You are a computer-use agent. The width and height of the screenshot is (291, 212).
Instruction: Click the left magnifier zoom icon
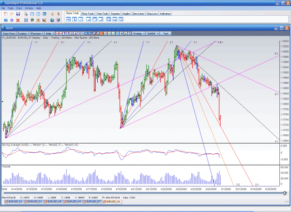[x=94, y=33]
